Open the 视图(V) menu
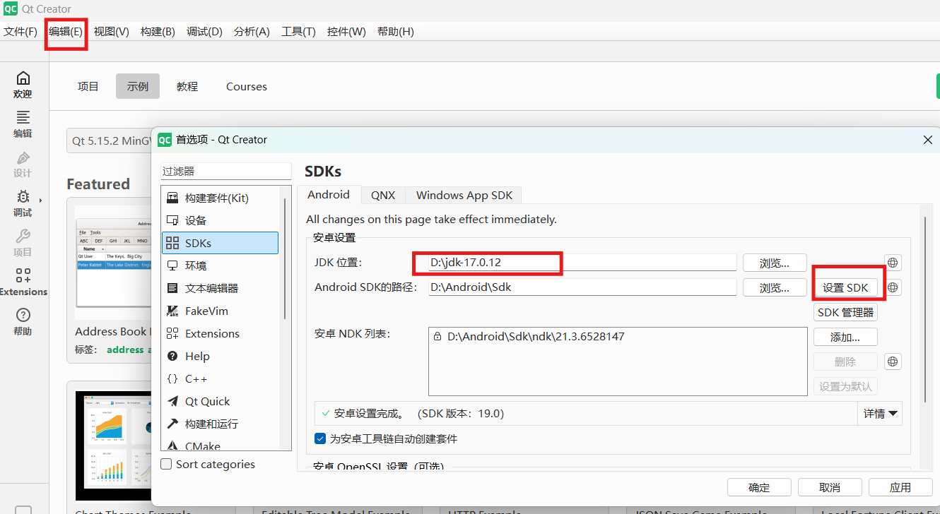Screen dimensions: 940x514 point(112,32)
